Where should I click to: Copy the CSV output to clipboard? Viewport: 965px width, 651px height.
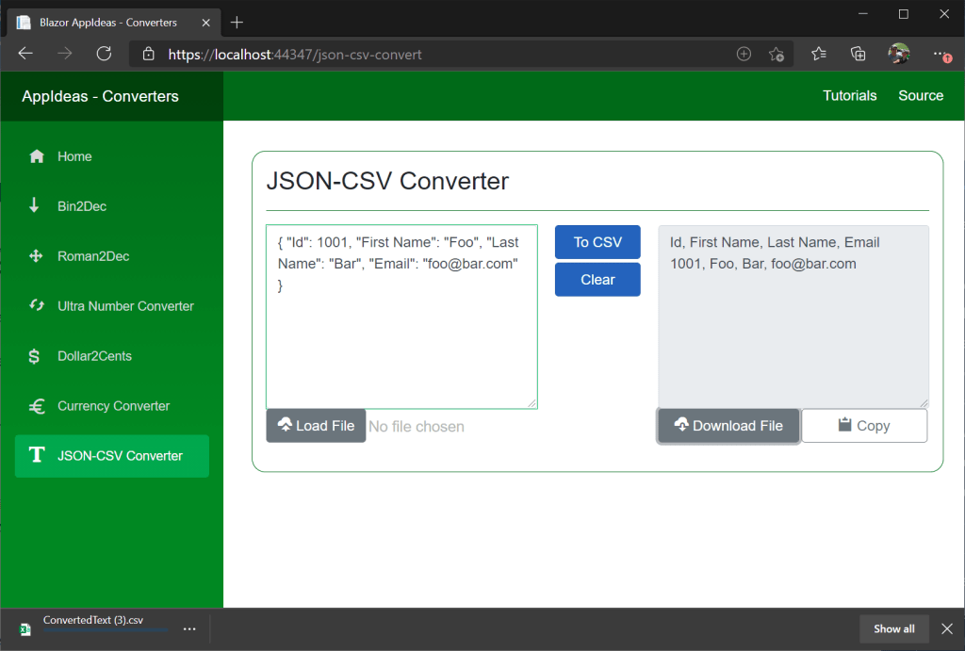[x=863, y=426]
